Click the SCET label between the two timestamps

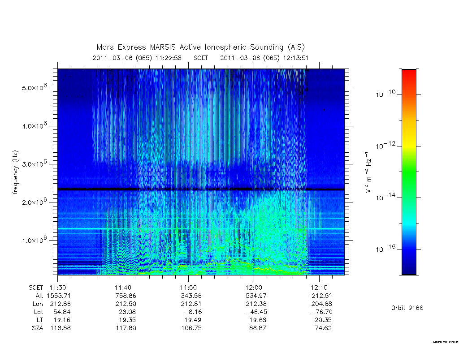point(201,58)
